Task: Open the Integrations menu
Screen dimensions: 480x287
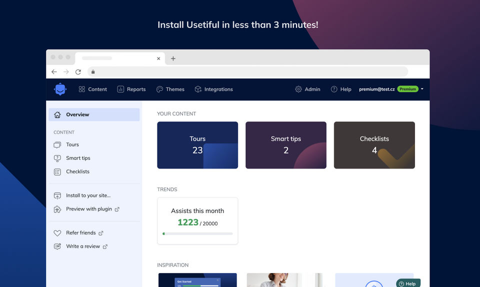Action: pyautogui.click(x=213, y=89)
